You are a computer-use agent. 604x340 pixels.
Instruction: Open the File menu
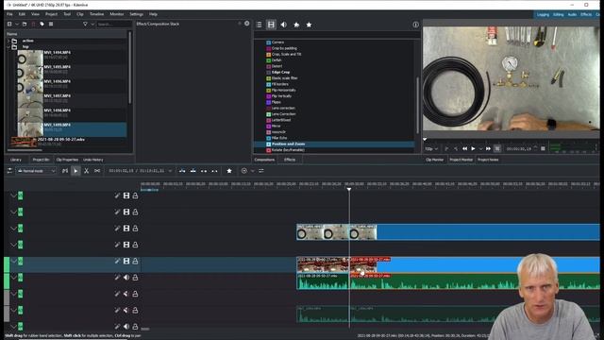tap(9, 14)
